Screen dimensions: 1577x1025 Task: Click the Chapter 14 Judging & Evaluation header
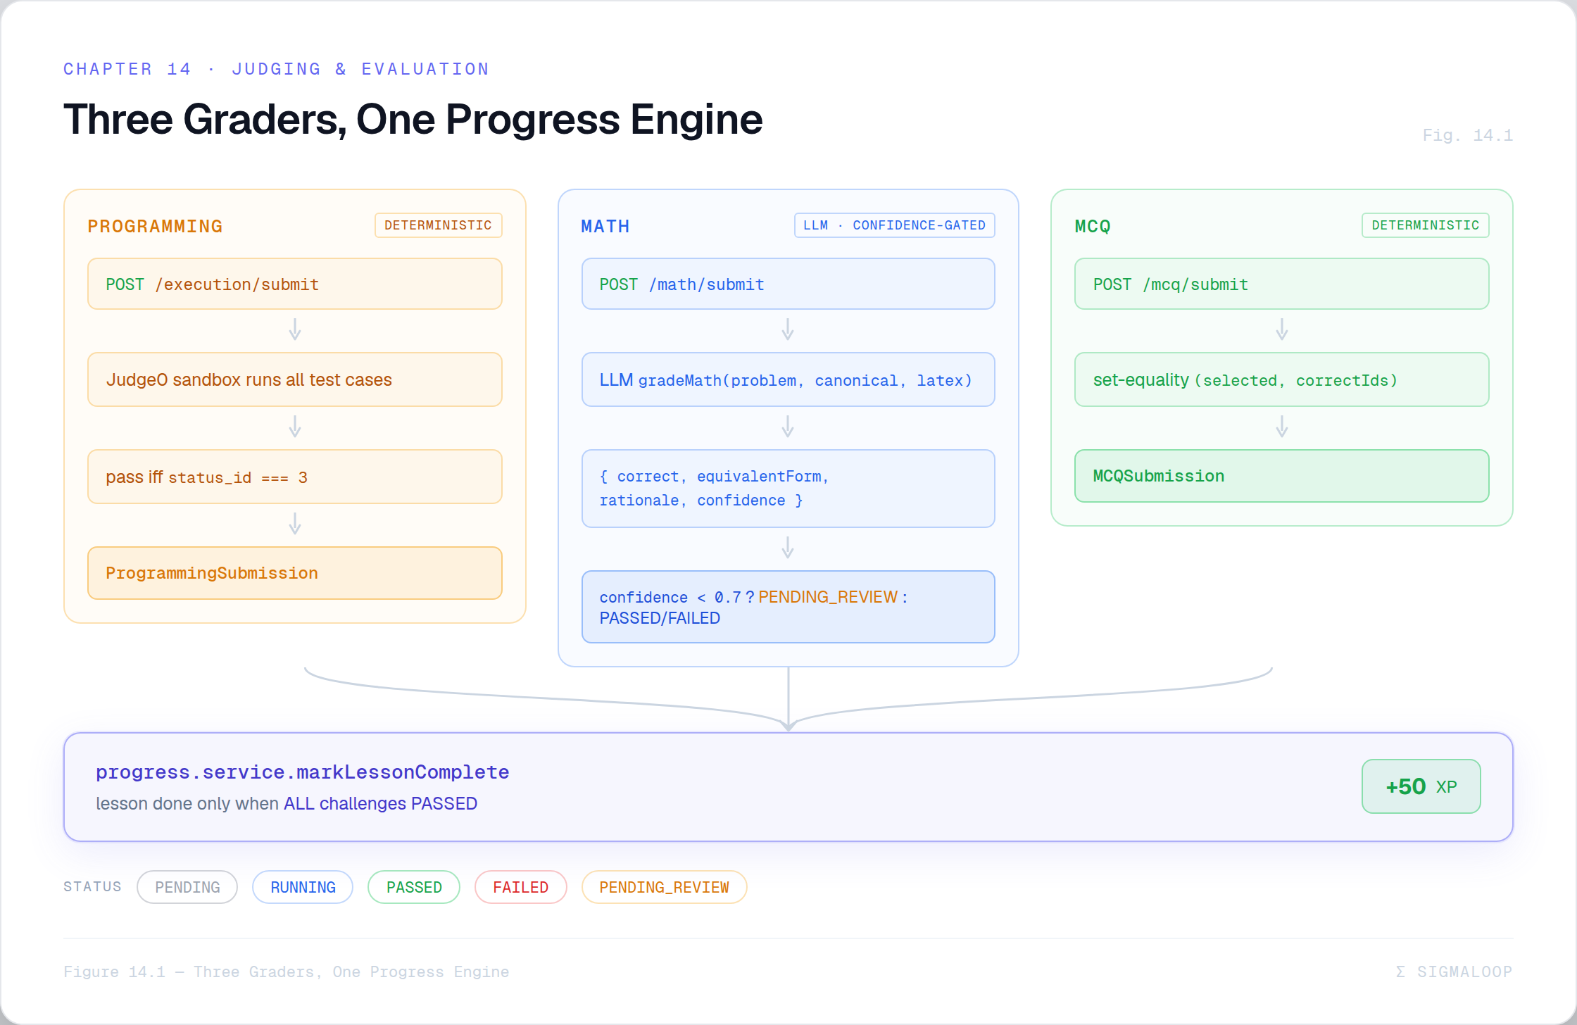277,69
